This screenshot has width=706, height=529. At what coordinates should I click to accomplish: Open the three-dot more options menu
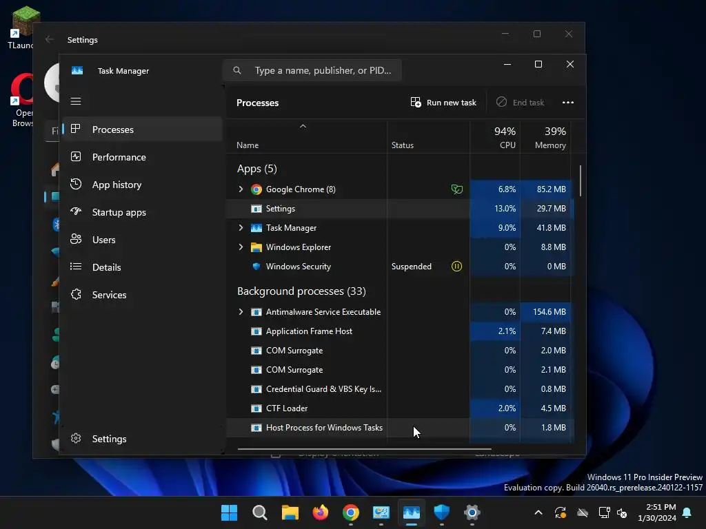[568, 103]
